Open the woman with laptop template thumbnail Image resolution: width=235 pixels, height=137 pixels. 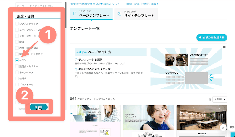point(95,121)
